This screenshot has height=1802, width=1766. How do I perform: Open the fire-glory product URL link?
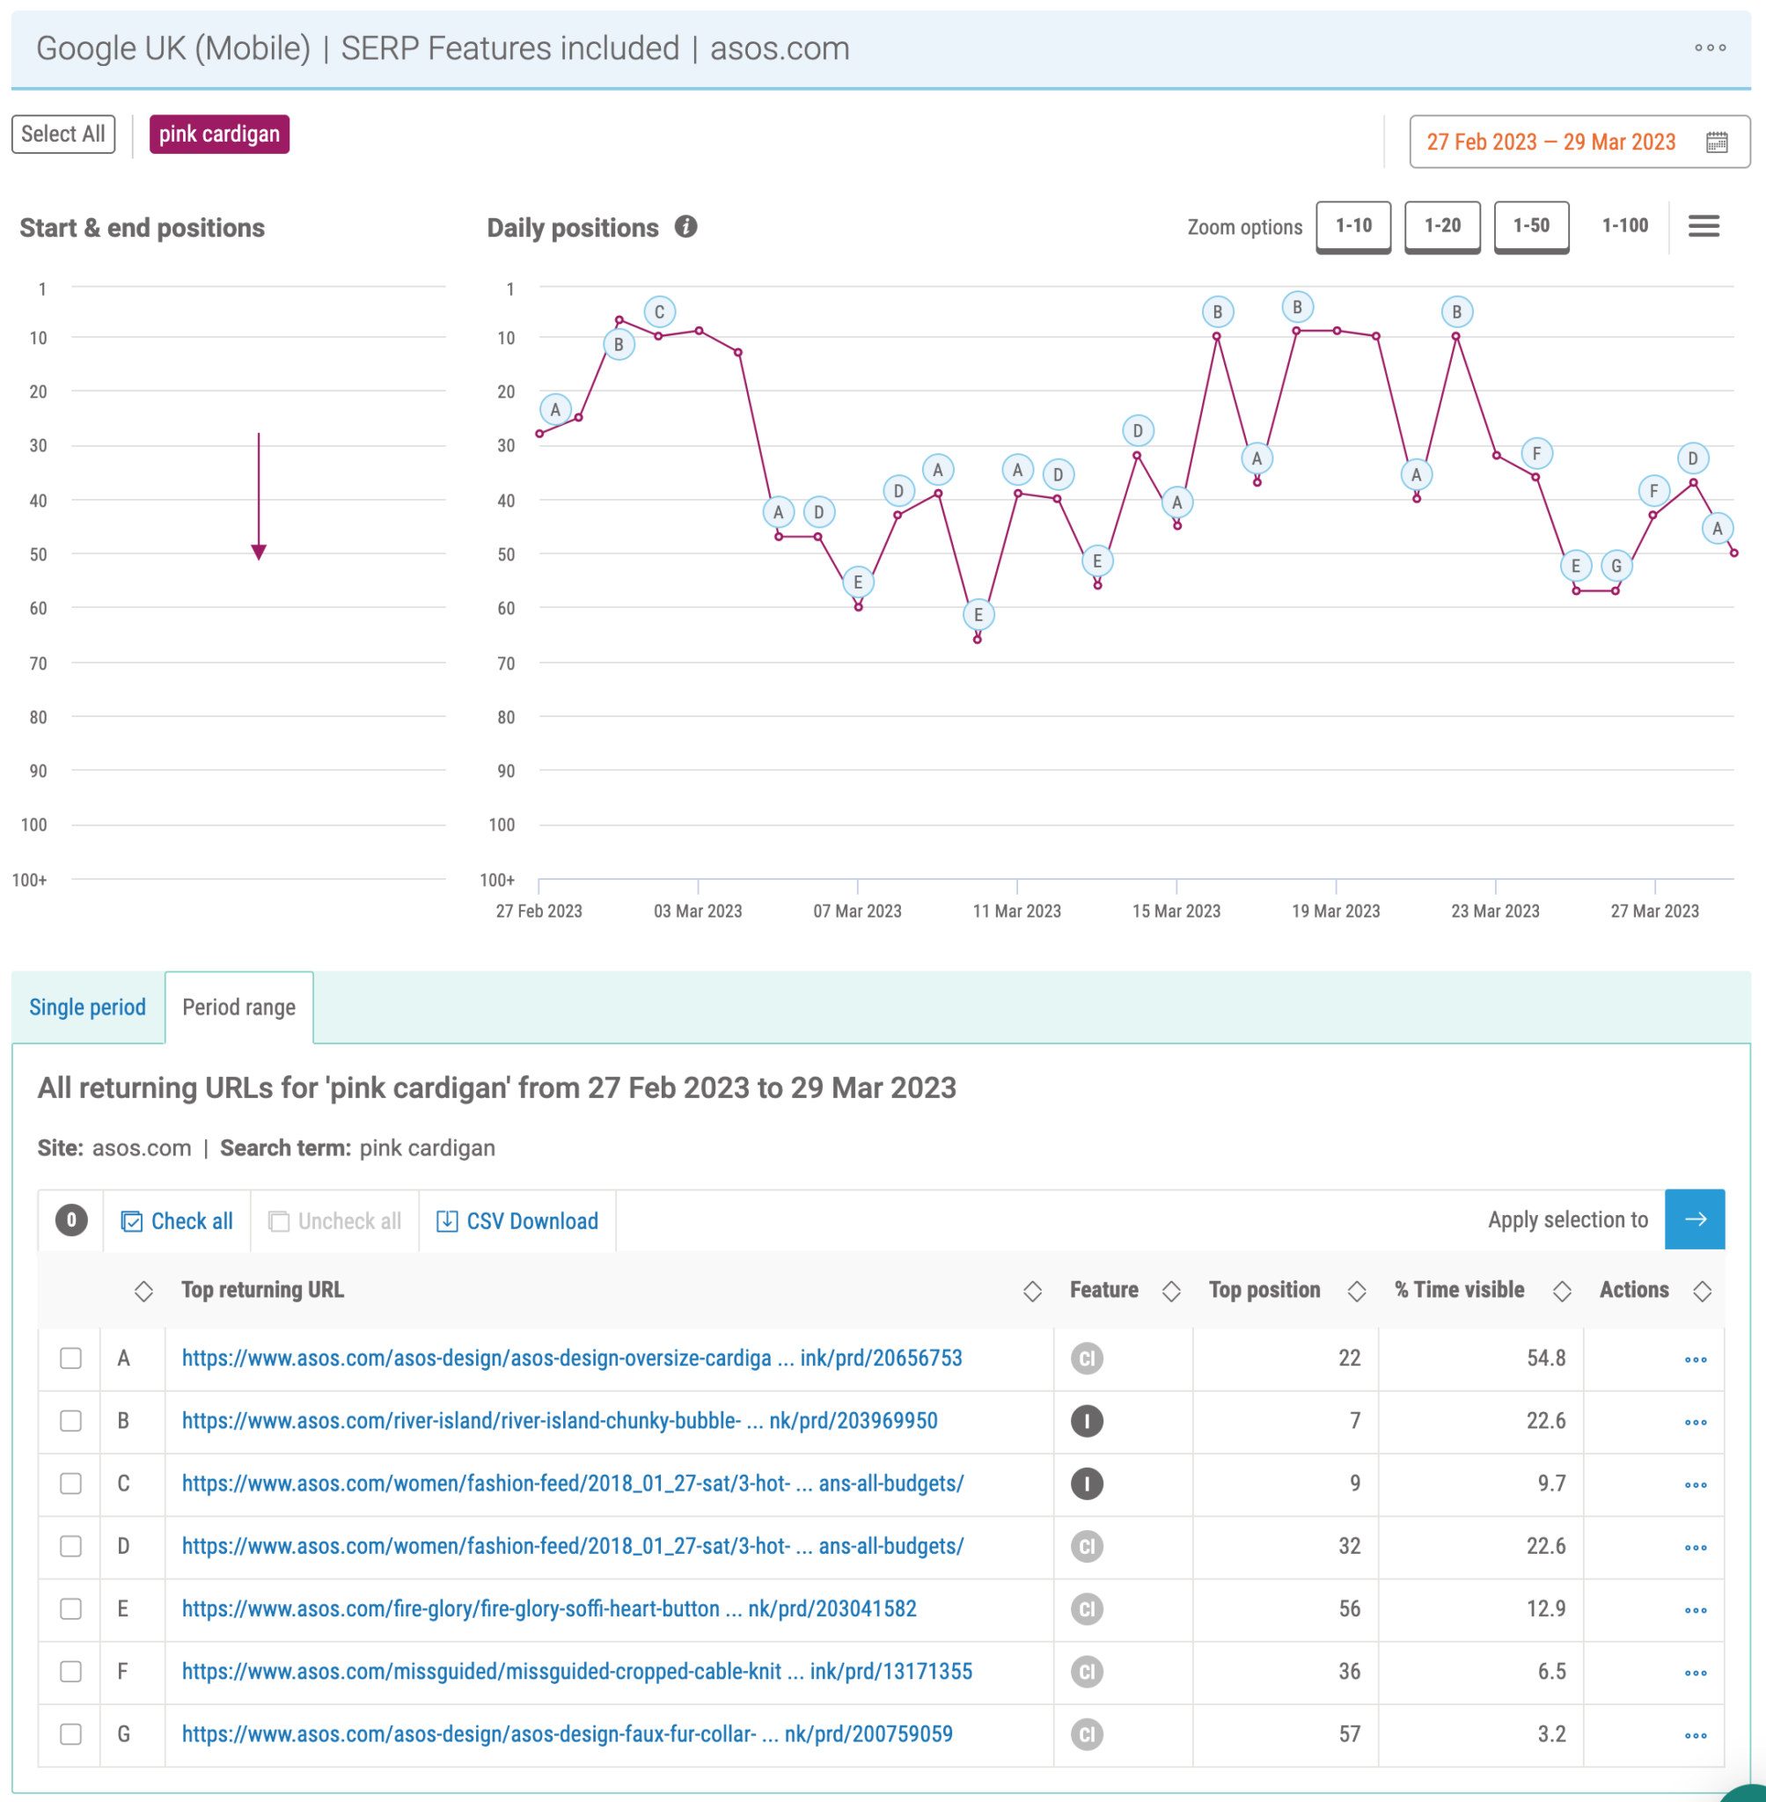pos(549,1609)
